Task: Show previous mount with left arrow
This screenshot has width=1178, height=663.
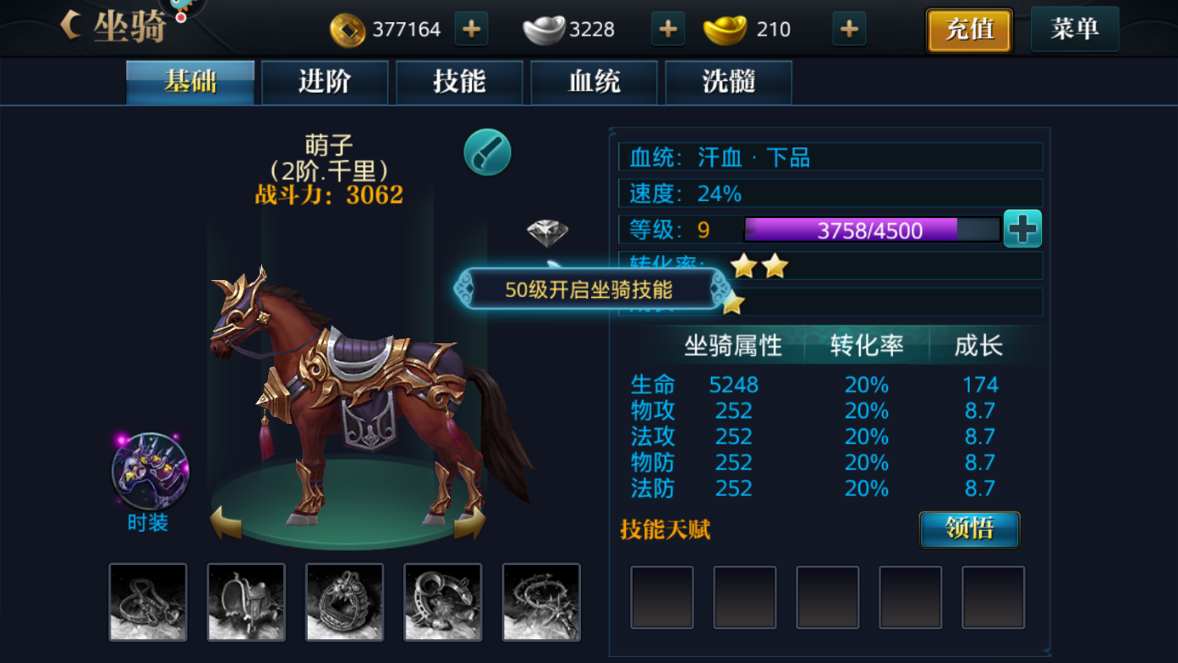Action: tap(225, 522)
